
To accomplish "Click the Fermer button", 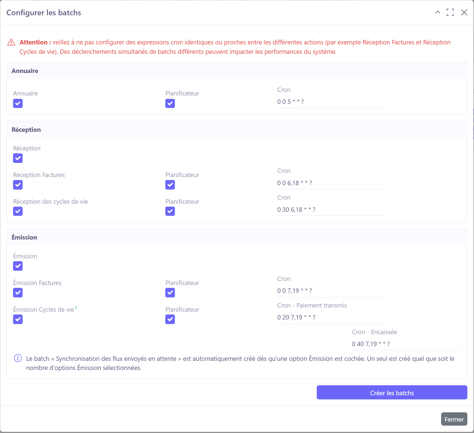I will (x=454, y=419).
